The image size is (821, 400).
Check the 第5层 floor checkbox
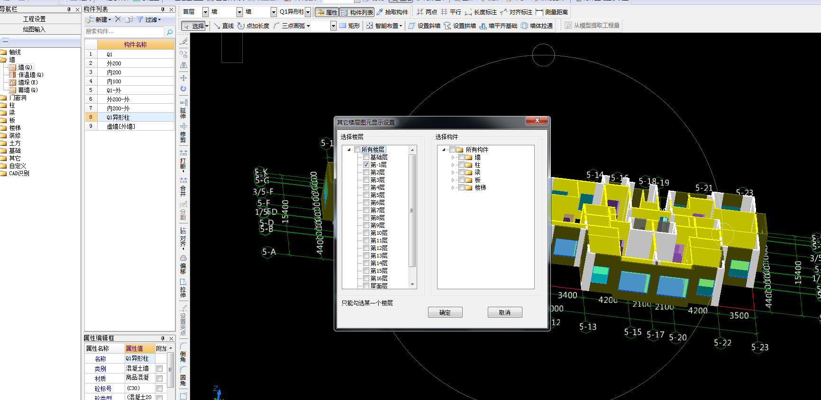click(366, 195)
